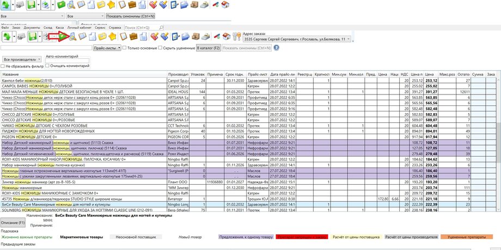Screen dimensions: 501x250
Task: Click the gold star icon in main toolbar
Action: point(112,36)
